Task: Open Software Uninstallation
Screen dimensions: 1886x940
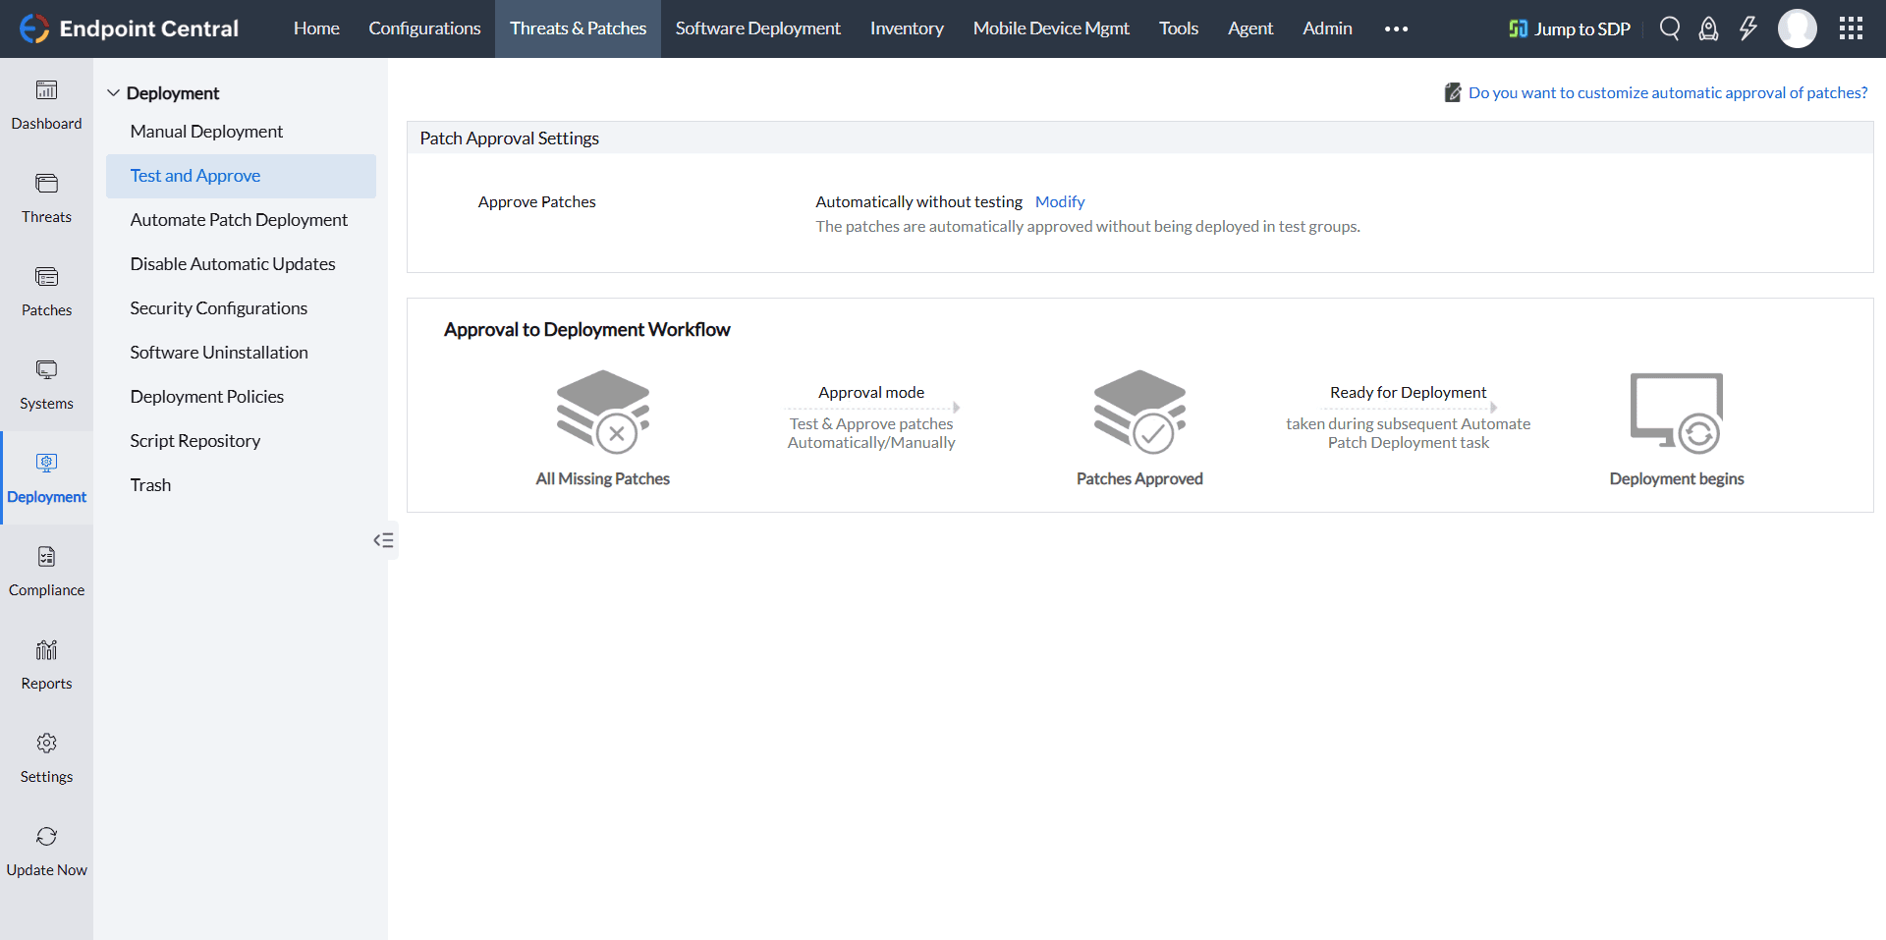Action: tap(241, 353)
